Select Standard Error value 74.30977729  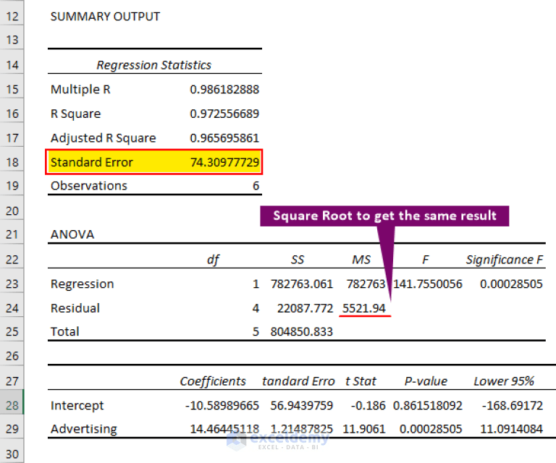[225, 162]
